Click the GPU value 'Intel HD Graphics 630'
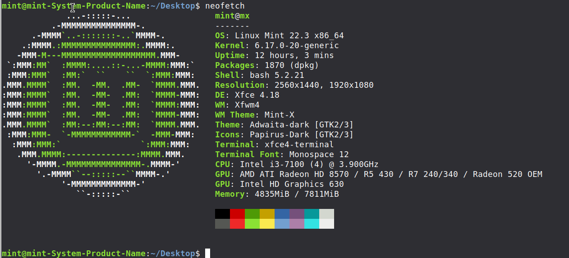 (x=292, y=184)
